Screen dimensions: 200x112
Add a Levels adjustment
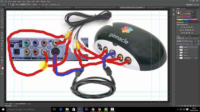[x=184, y=27]
